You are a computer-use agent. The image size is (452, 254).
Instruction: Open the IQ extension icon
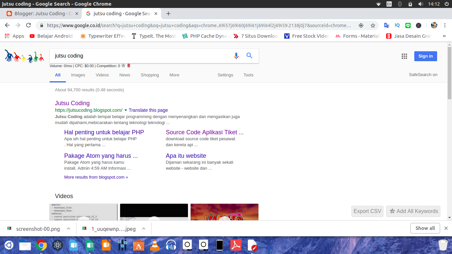[397, 25]
